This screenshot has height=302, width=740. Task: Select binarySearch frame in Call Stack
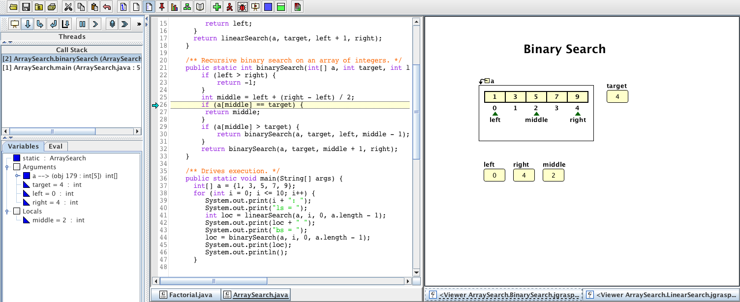[x=72, y=59]
